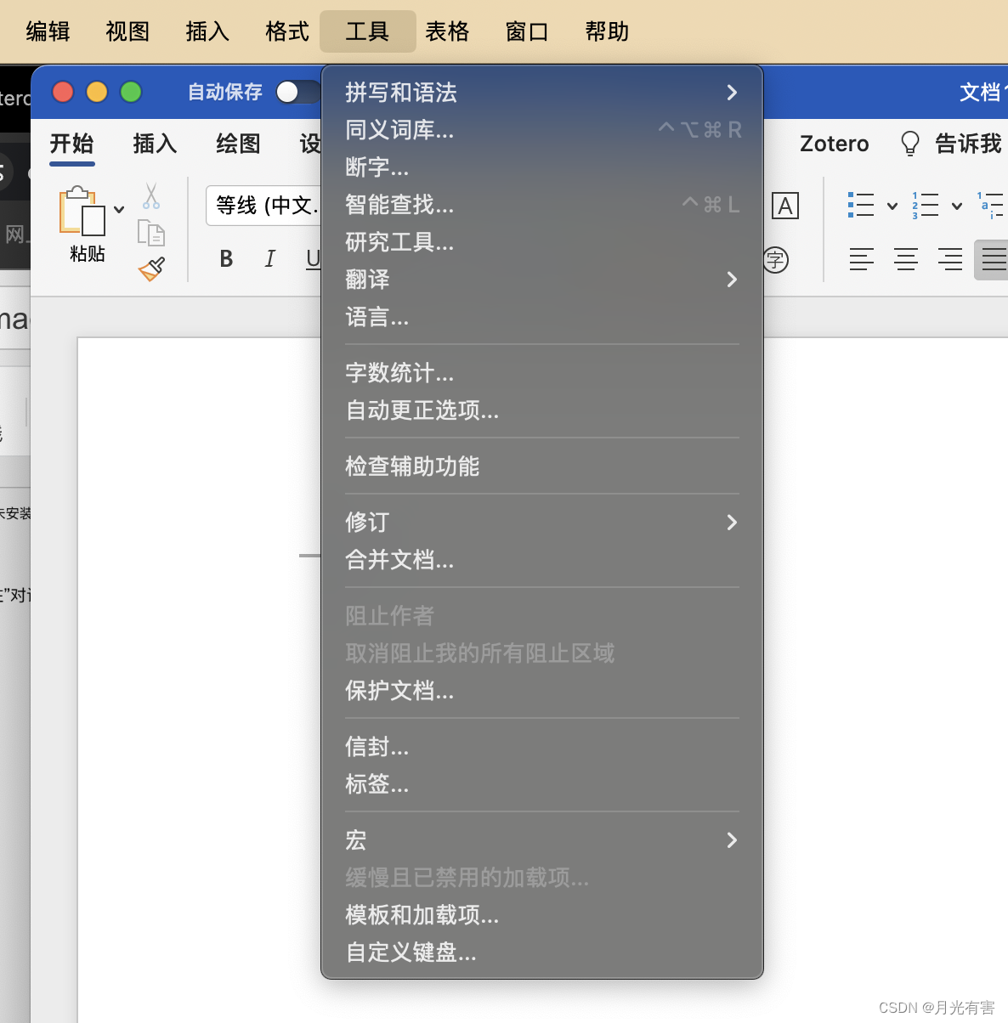
Task: Select 检查辅助功能 menu item
Action: pos(542,466)
